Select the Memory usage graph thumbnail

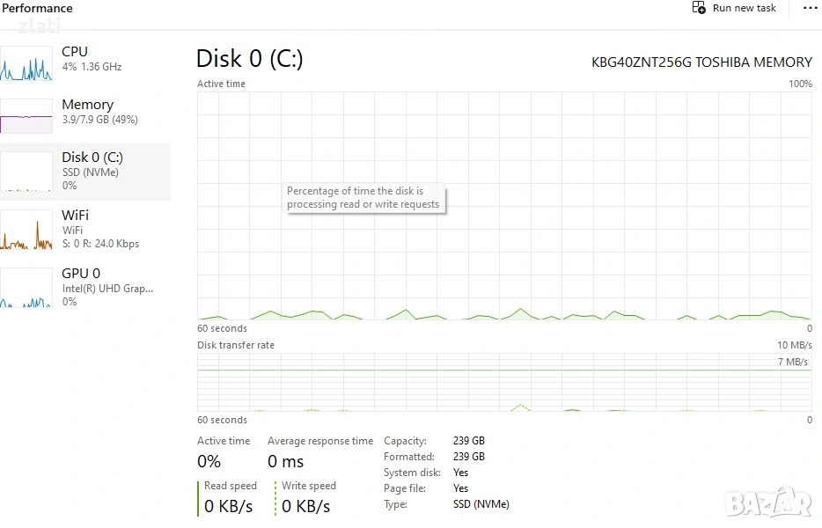tap(26, 115)
